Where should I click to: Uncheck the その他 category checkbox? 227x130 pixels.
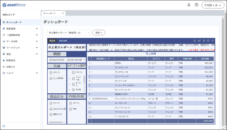[73, 90]
